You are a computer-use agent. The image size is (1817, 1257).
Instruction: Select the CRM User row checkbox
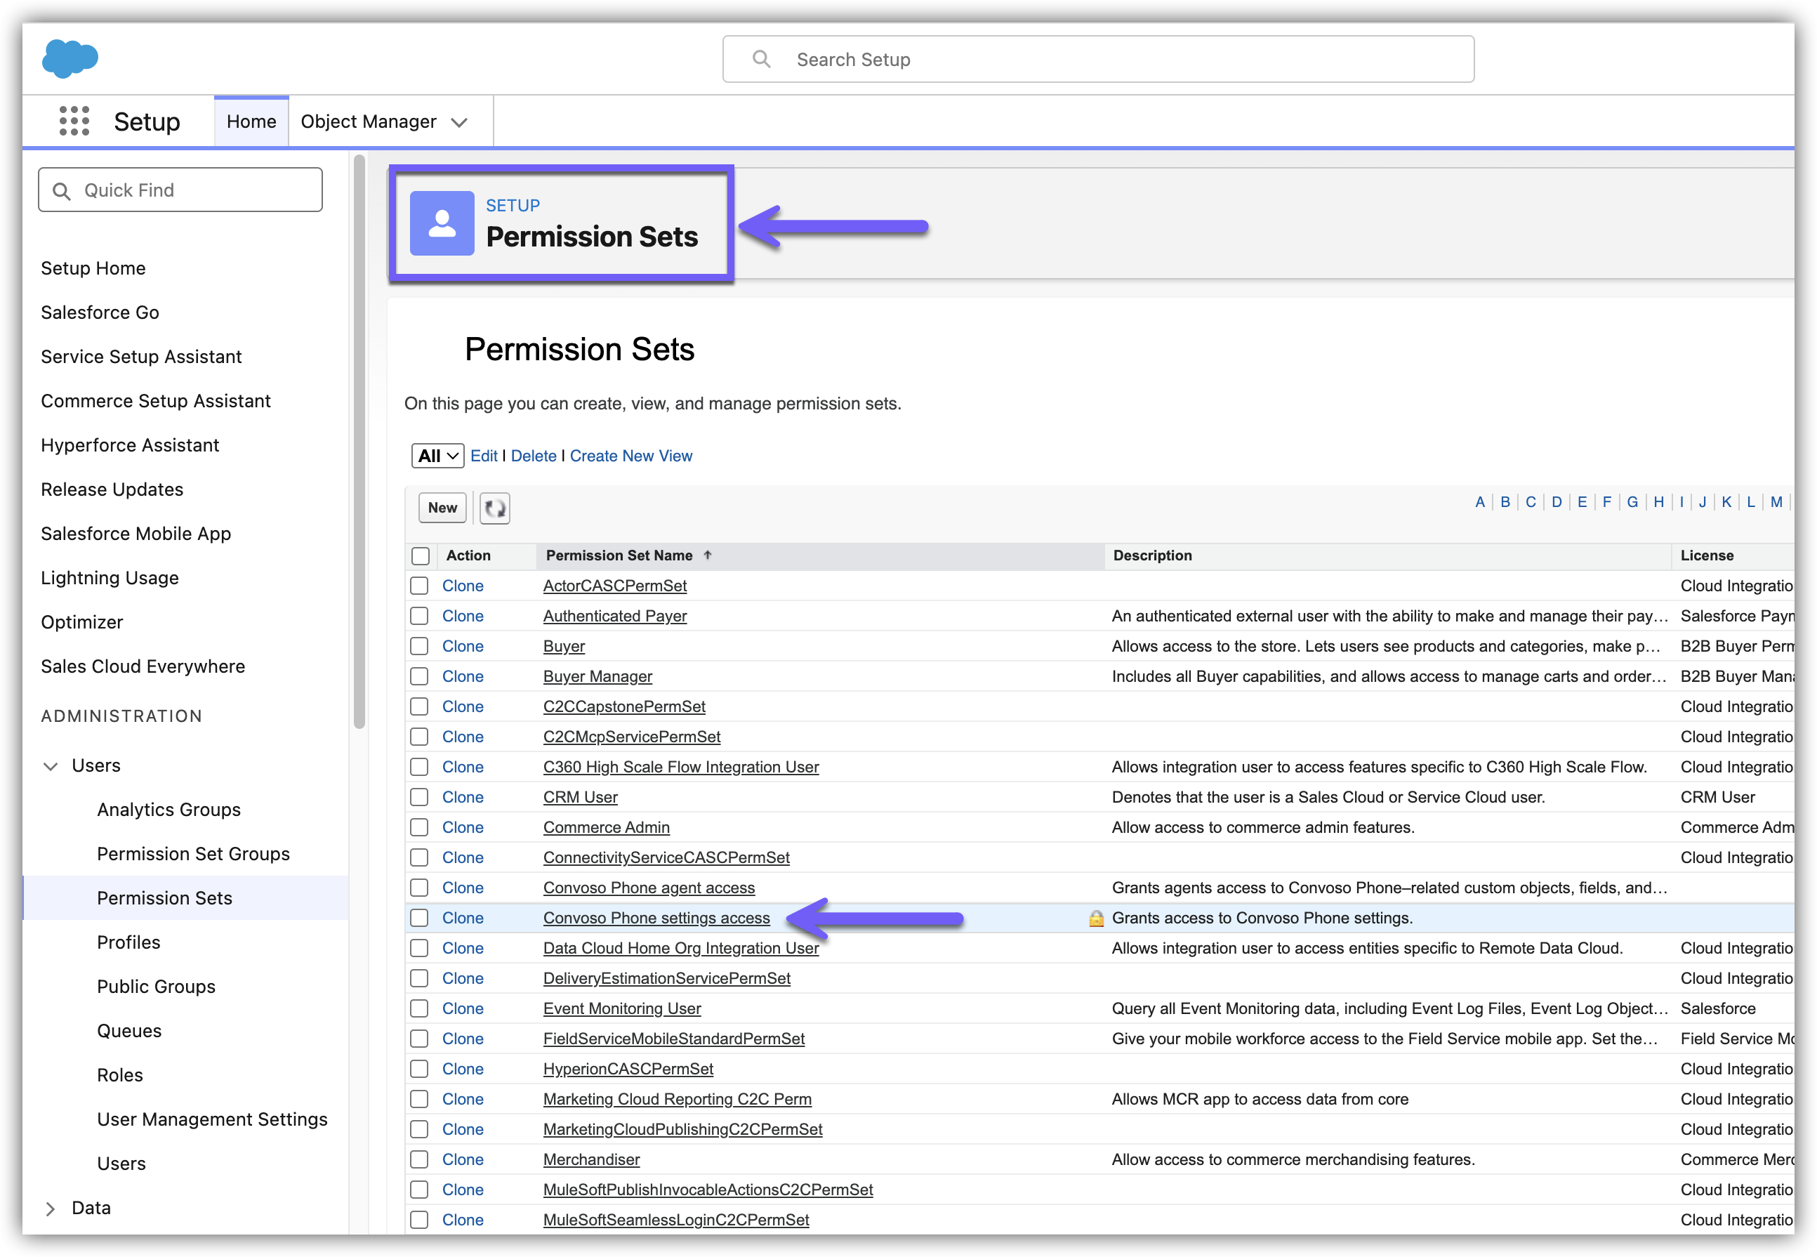point(420,797)
